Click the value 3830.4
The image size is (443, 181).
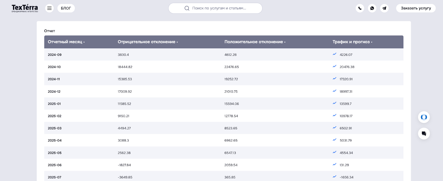click(123, 55)
